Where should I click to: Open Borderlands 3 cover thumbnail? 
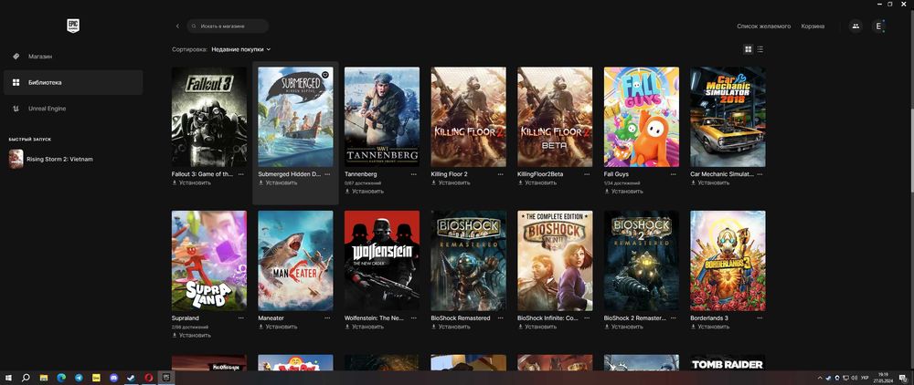tap(728, 261)
